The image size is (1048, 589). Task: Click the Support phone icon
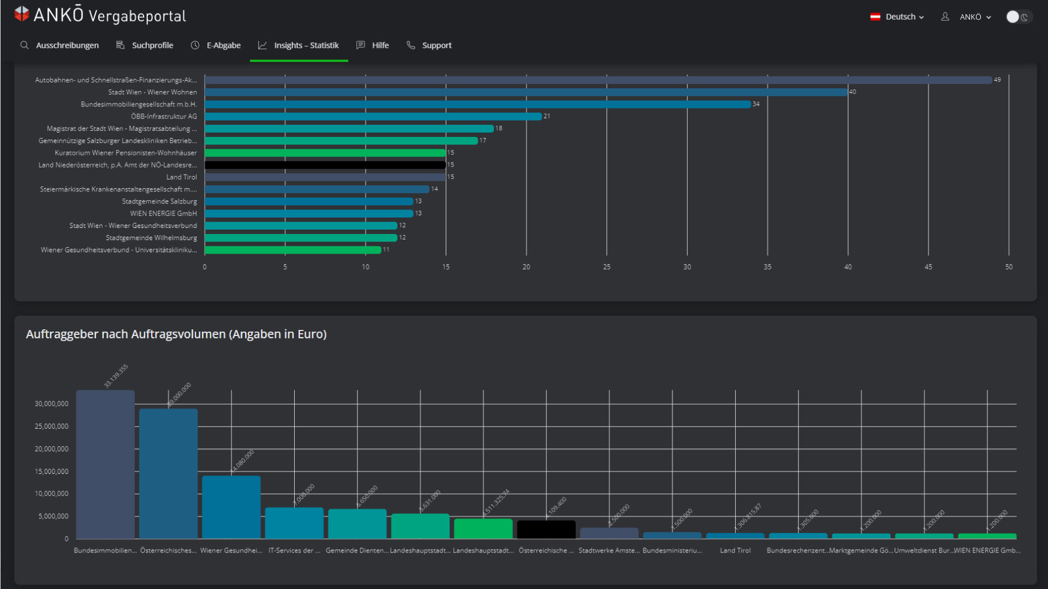[x=410, y=45]
